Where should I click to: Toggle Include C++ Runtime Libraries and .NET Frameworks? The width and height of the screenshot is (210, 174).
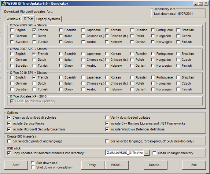[x=107, y=123]
